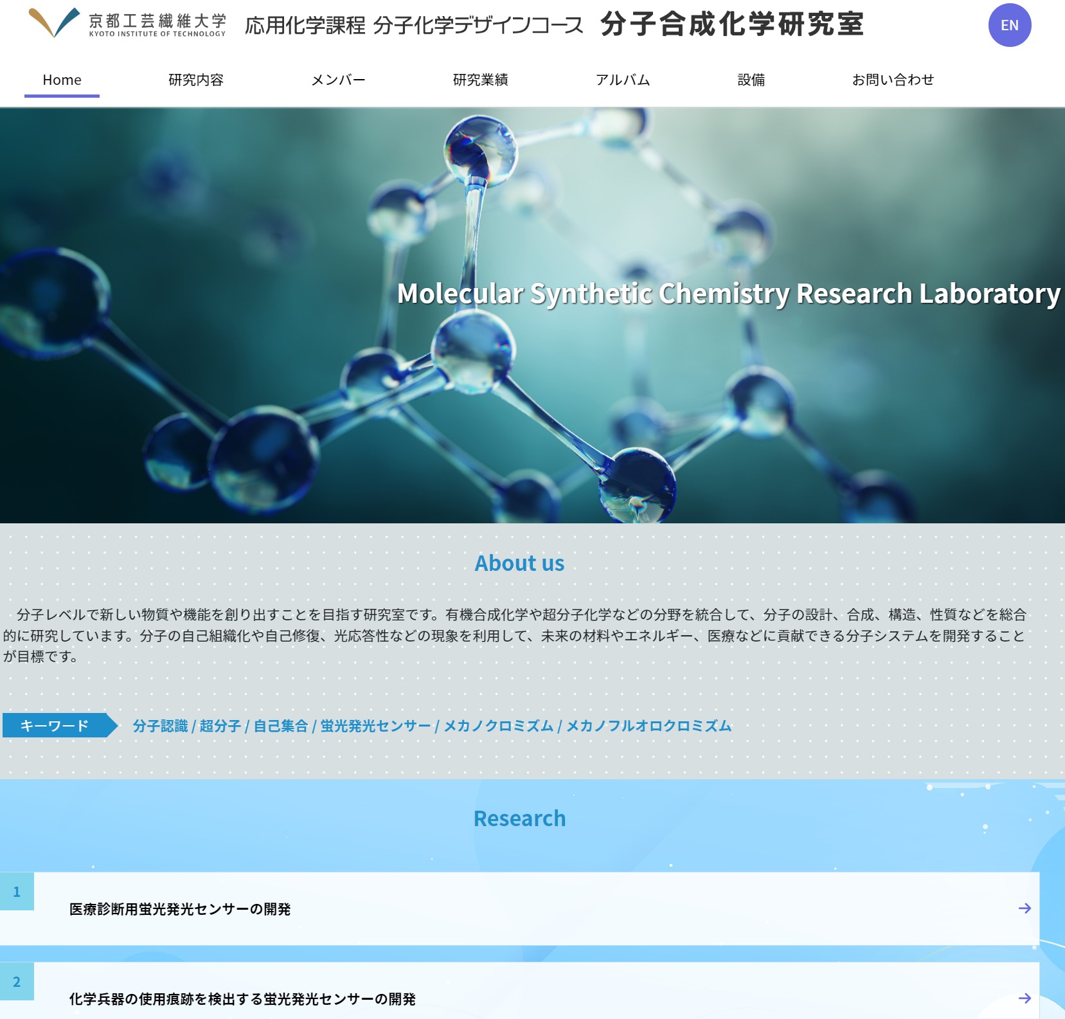Switch language with the EN button
This screenshot has height=1019, width=1065.
pyautogui.click(x=1009, y=25)
